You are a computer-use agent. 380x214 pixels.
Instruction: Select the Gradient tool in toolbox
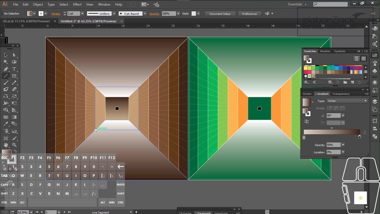click(x=14, y=117)
